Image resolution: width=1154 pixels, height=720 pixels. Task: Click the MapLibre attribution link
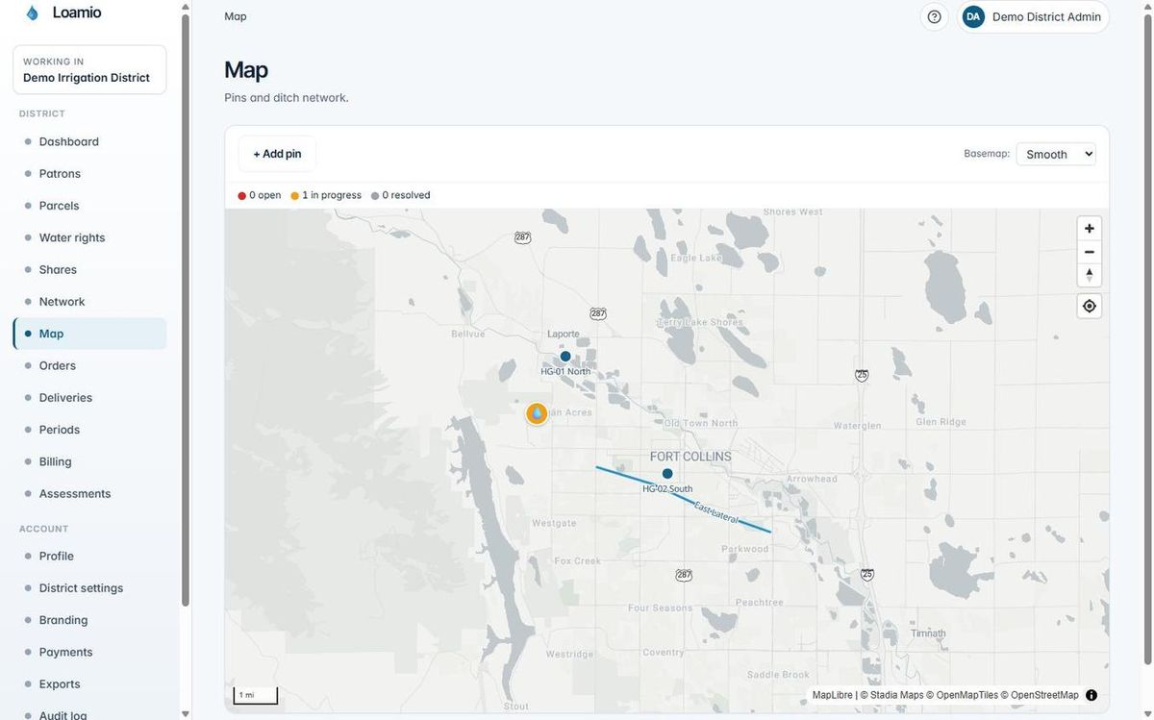coord(832,695)
